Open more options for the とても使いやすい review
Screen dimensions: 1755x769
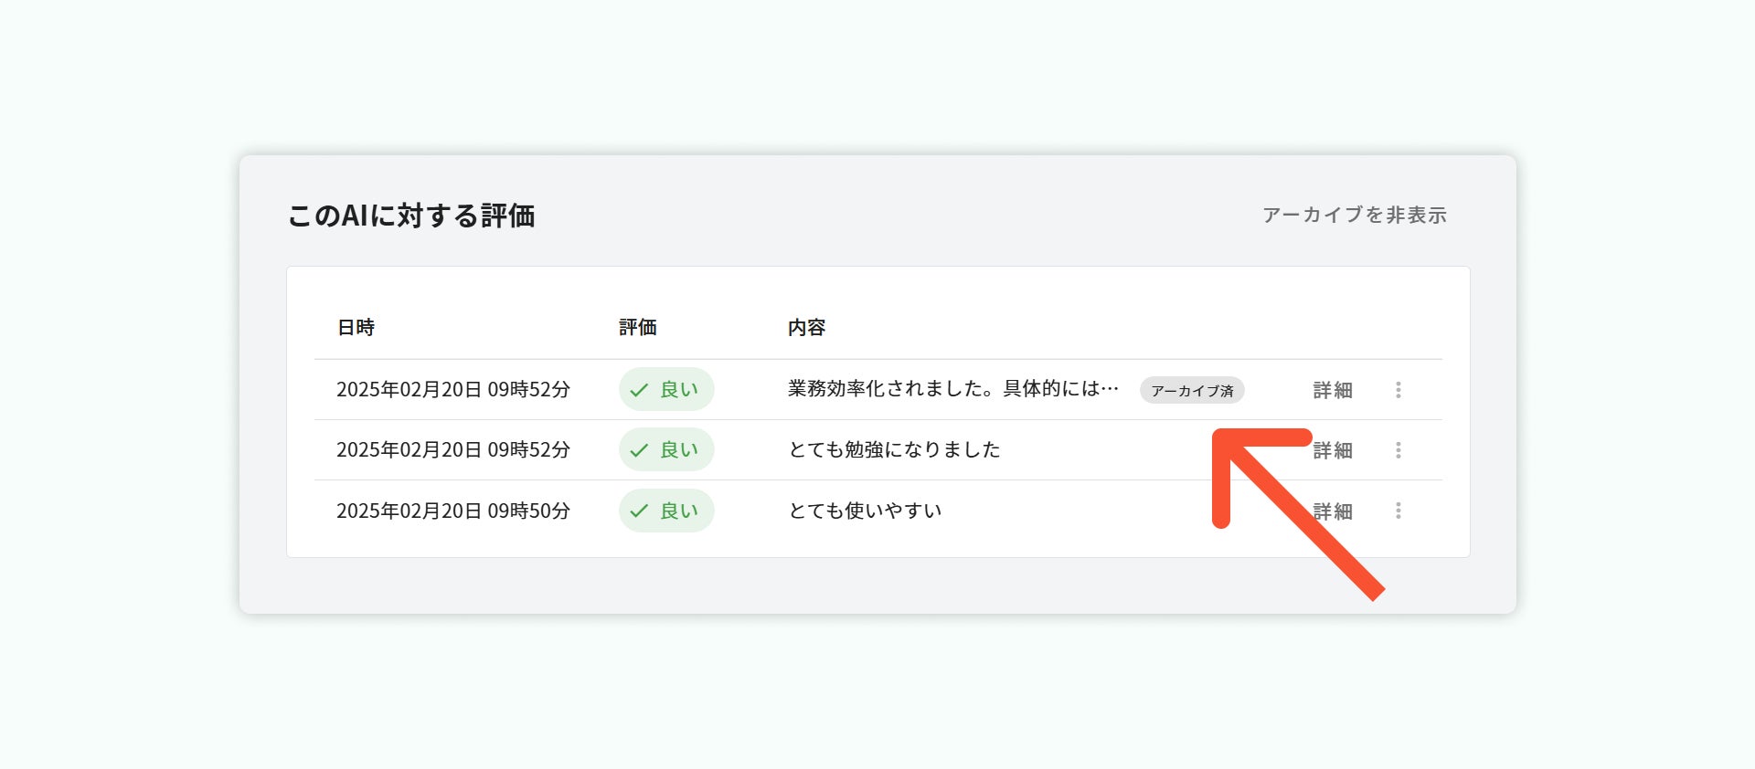click(x=1398, y=511)
